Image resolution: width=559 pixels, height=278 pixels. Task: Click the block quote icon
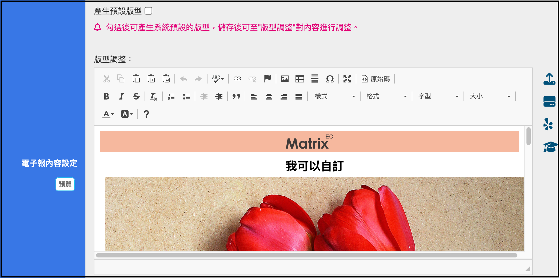click(x=236, y=97)
